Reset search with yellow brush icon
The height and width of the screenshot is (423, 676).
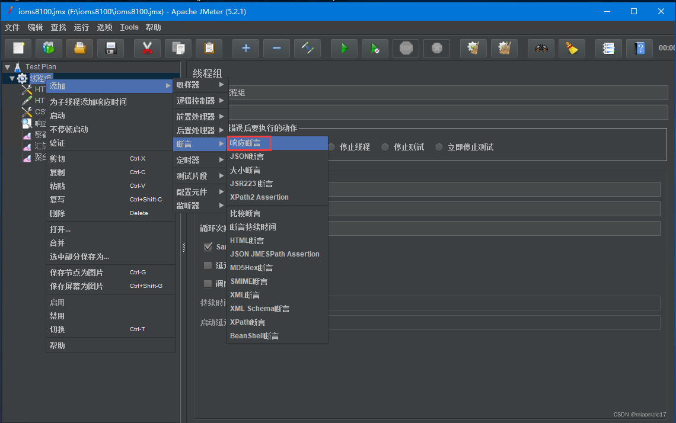[x=572, y=48]
